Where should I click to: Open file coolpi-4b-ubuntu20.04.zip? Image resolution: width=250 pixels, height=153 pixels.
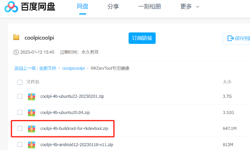(x=65, y=112)
